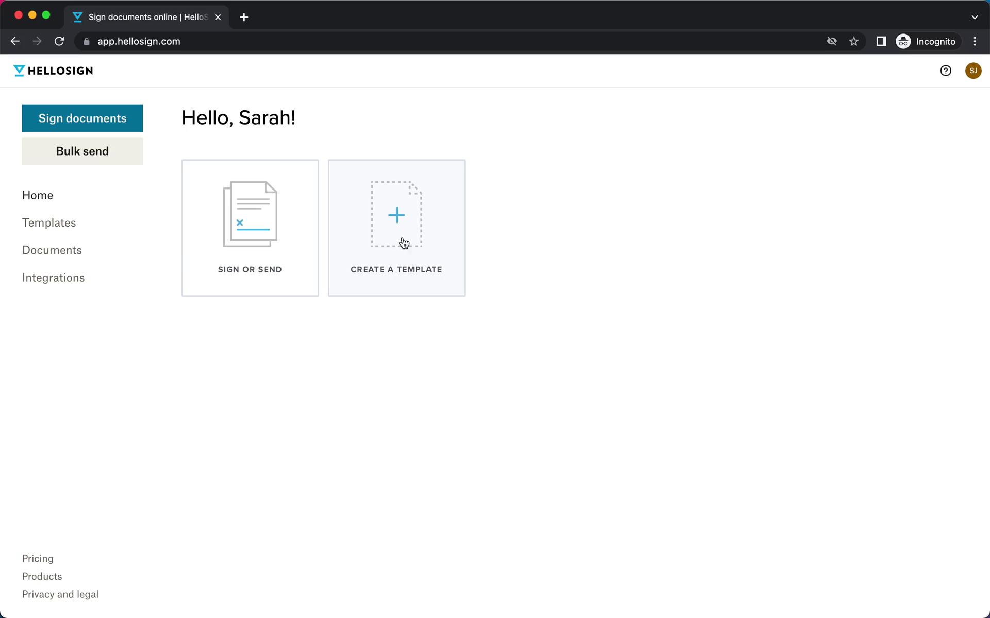This screenshot has width=990, height=618.
Task: Click the camera blocked indicator icon
Action: (x=832, y=41)
